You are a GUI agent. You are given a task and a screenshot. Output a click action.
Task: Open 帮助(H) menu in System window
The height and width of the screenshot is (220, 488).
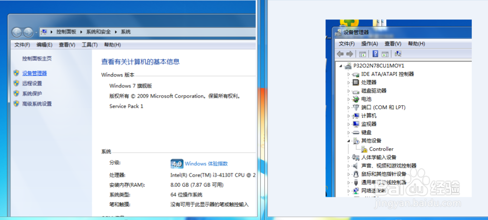(x=112, y=45)
